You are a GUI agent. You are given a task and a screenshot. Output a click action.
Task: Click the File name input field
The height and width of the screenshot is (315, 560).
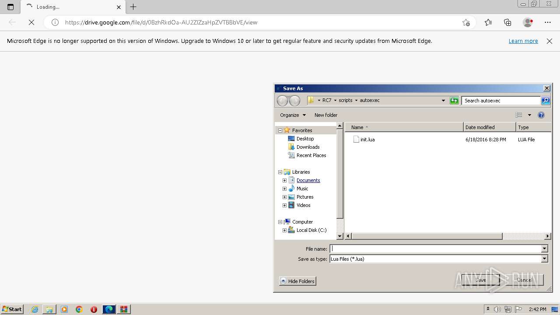[435, 248]
